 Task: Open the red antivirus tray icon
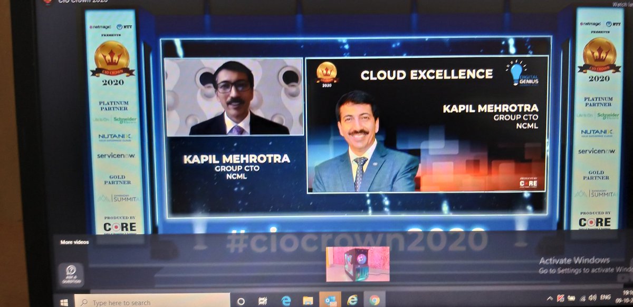[x=561, y=299]
